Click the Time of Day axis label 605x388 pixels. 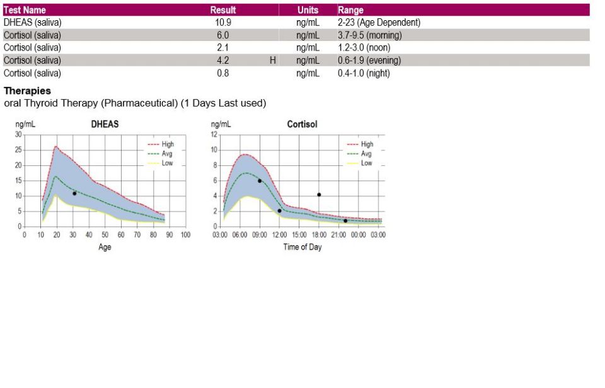(302, 247)
